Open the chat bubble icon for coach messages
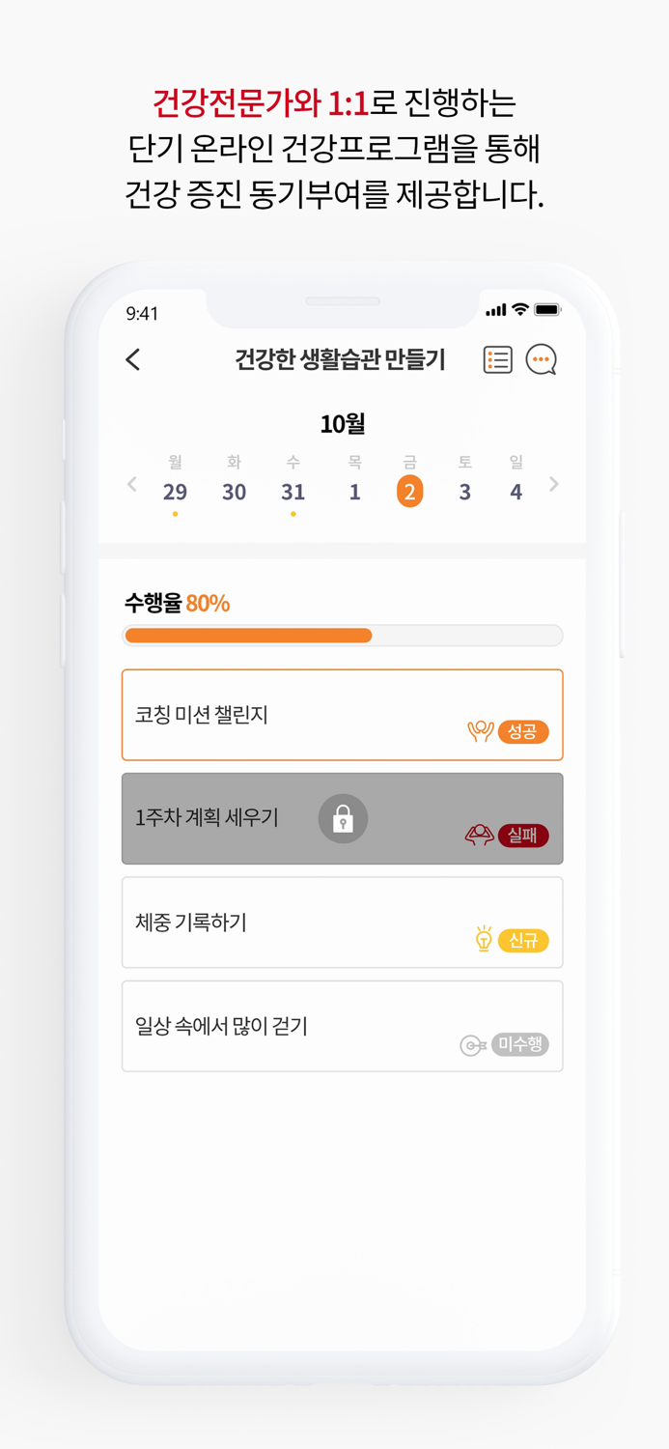The height and width of the screenshot is (1449, 669). point(541,359)
